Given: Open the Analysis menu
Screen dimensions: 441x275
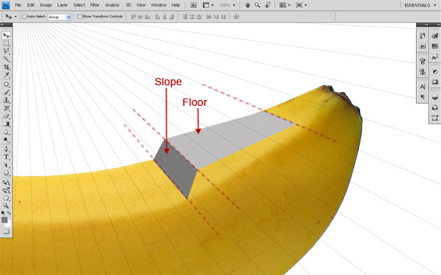Looking at the screenshot, I should point(112,5).
